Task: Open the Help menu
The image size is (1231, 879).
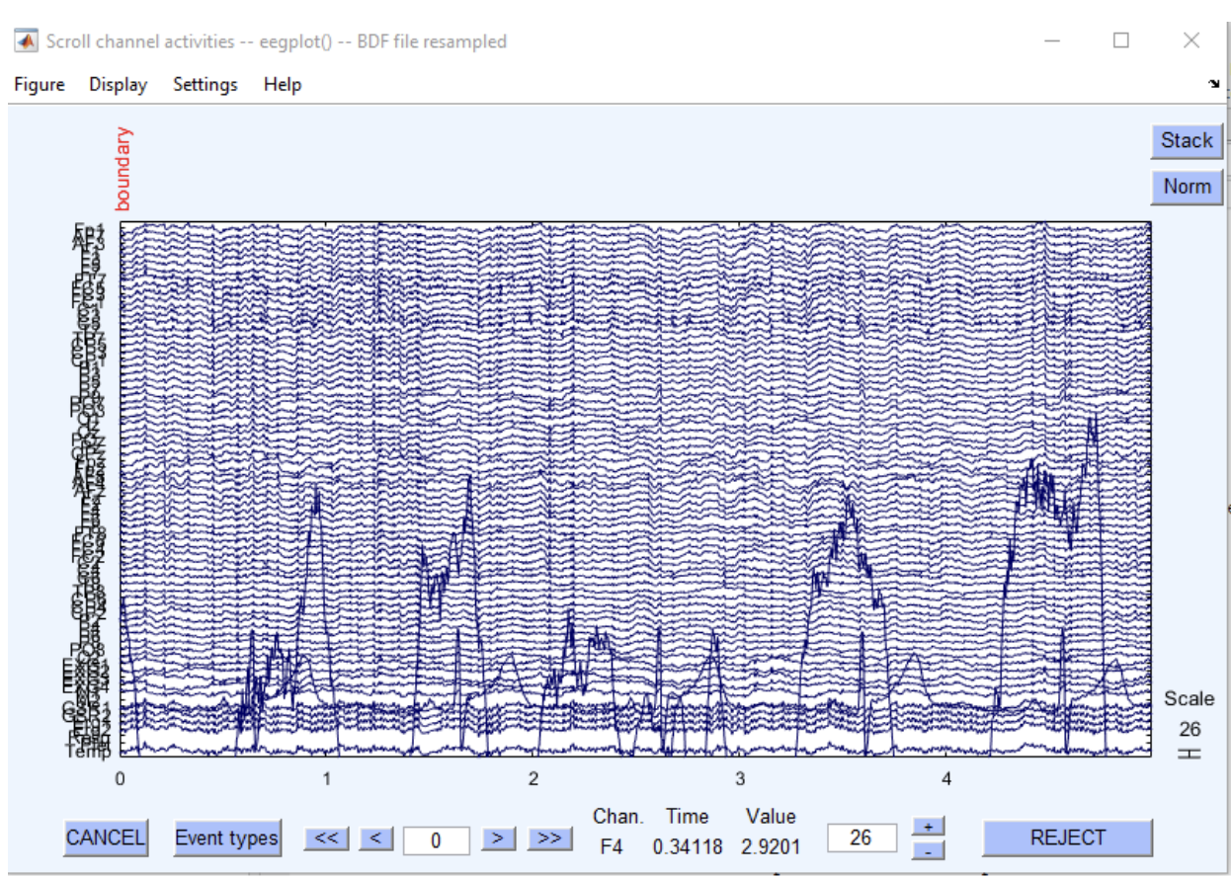Action: tap(282, 85)
